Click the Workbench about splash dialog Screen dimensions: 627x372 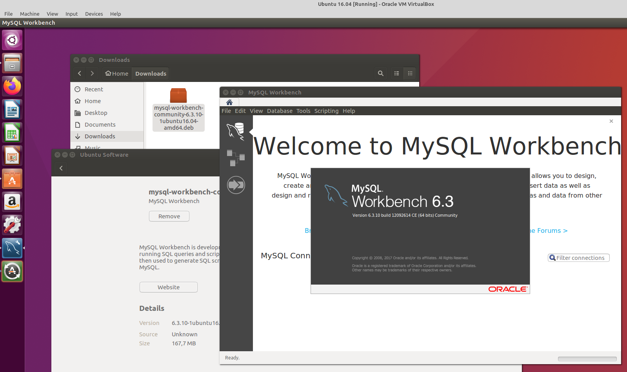click(x=420, y=231)
